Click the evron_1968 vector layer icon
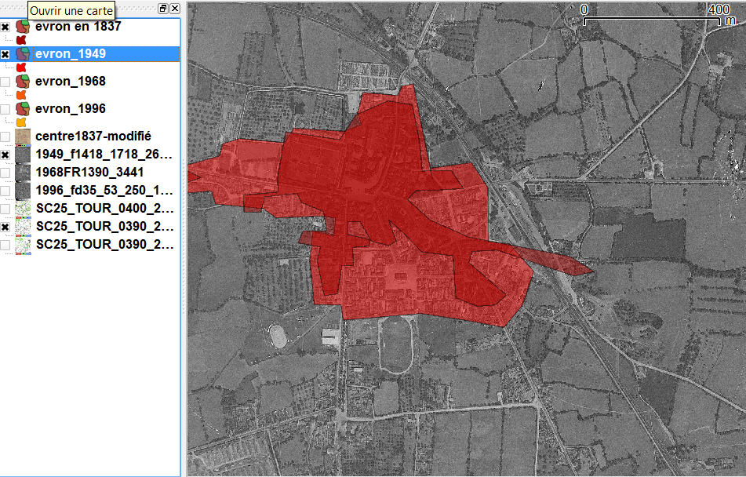 23,81
